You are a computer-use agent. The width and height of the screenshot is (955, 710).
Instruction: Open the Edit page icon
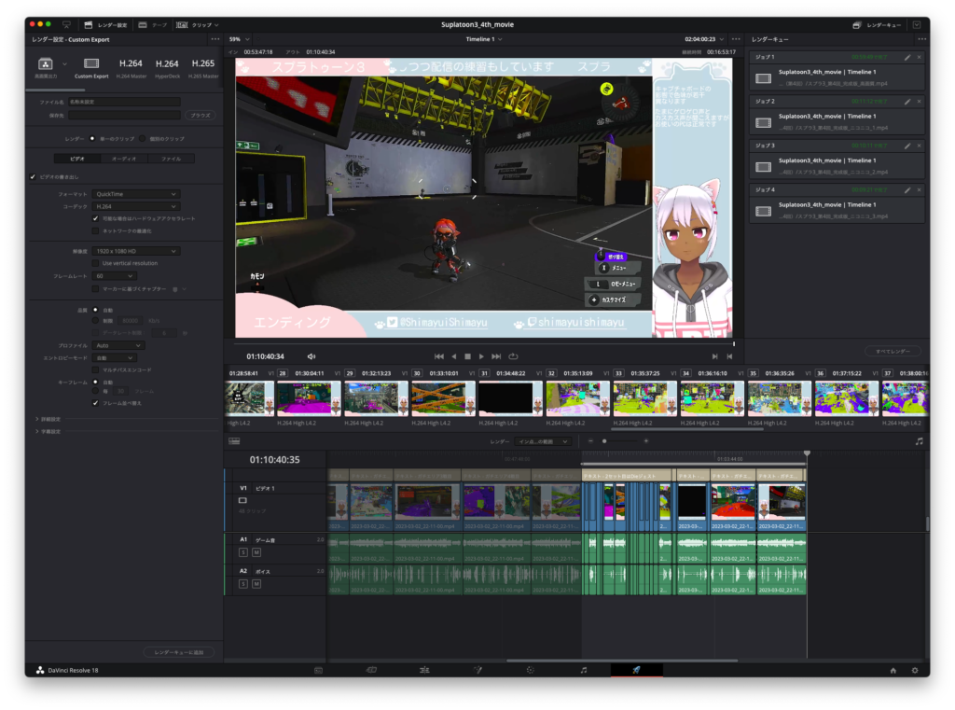tap(424, 670)
